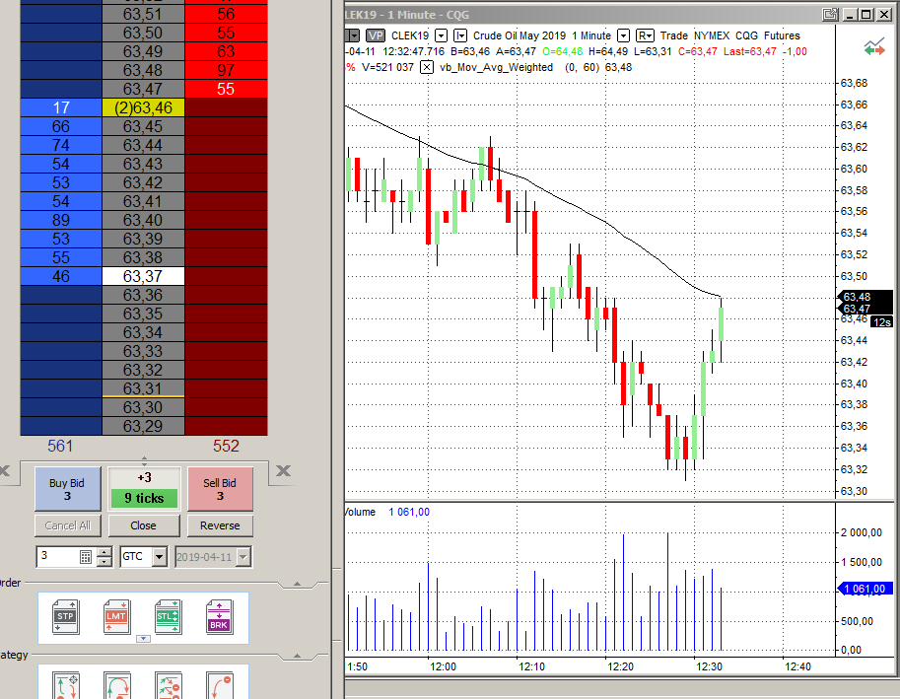Click the chart trading arrows icon
Viewport: 900px width, 699px height.
point(874,47)
